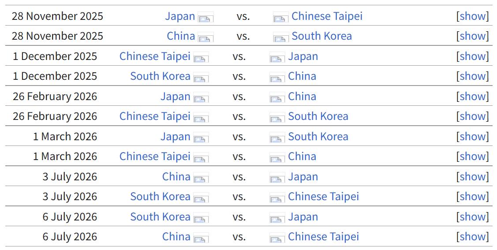Screen dimensions: 497x250
Task: Click flag icon beside China, 3 July
Action: (x=201, y=179)
